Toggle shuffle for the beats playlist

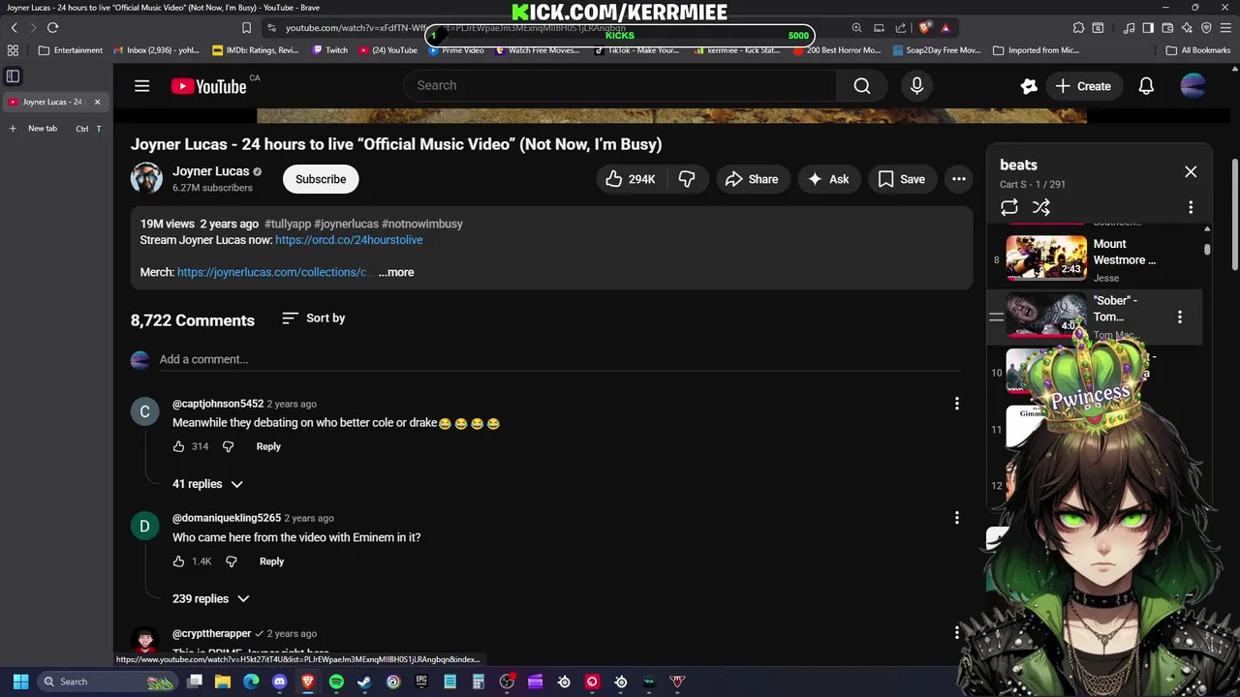click(1041, 207)
